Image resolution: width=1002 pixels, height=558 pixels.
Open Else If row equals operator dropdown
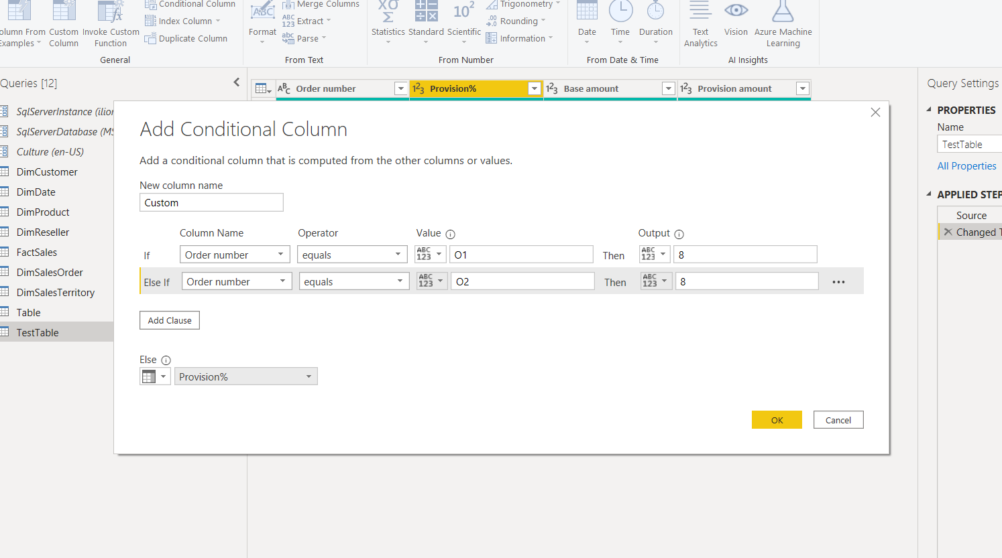pyautogui.click(x=354, y=281)
